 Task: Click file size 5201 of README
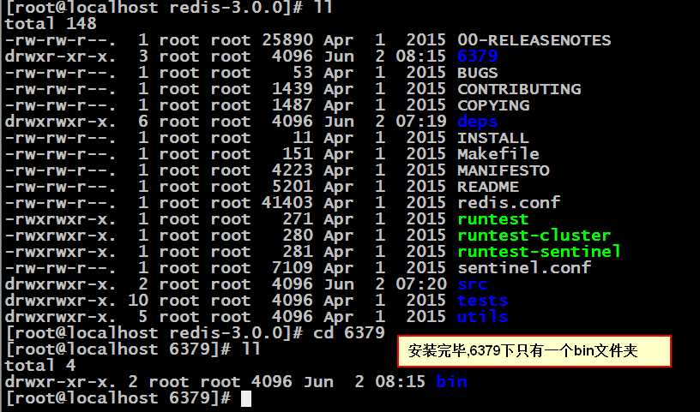click(293, 187)
